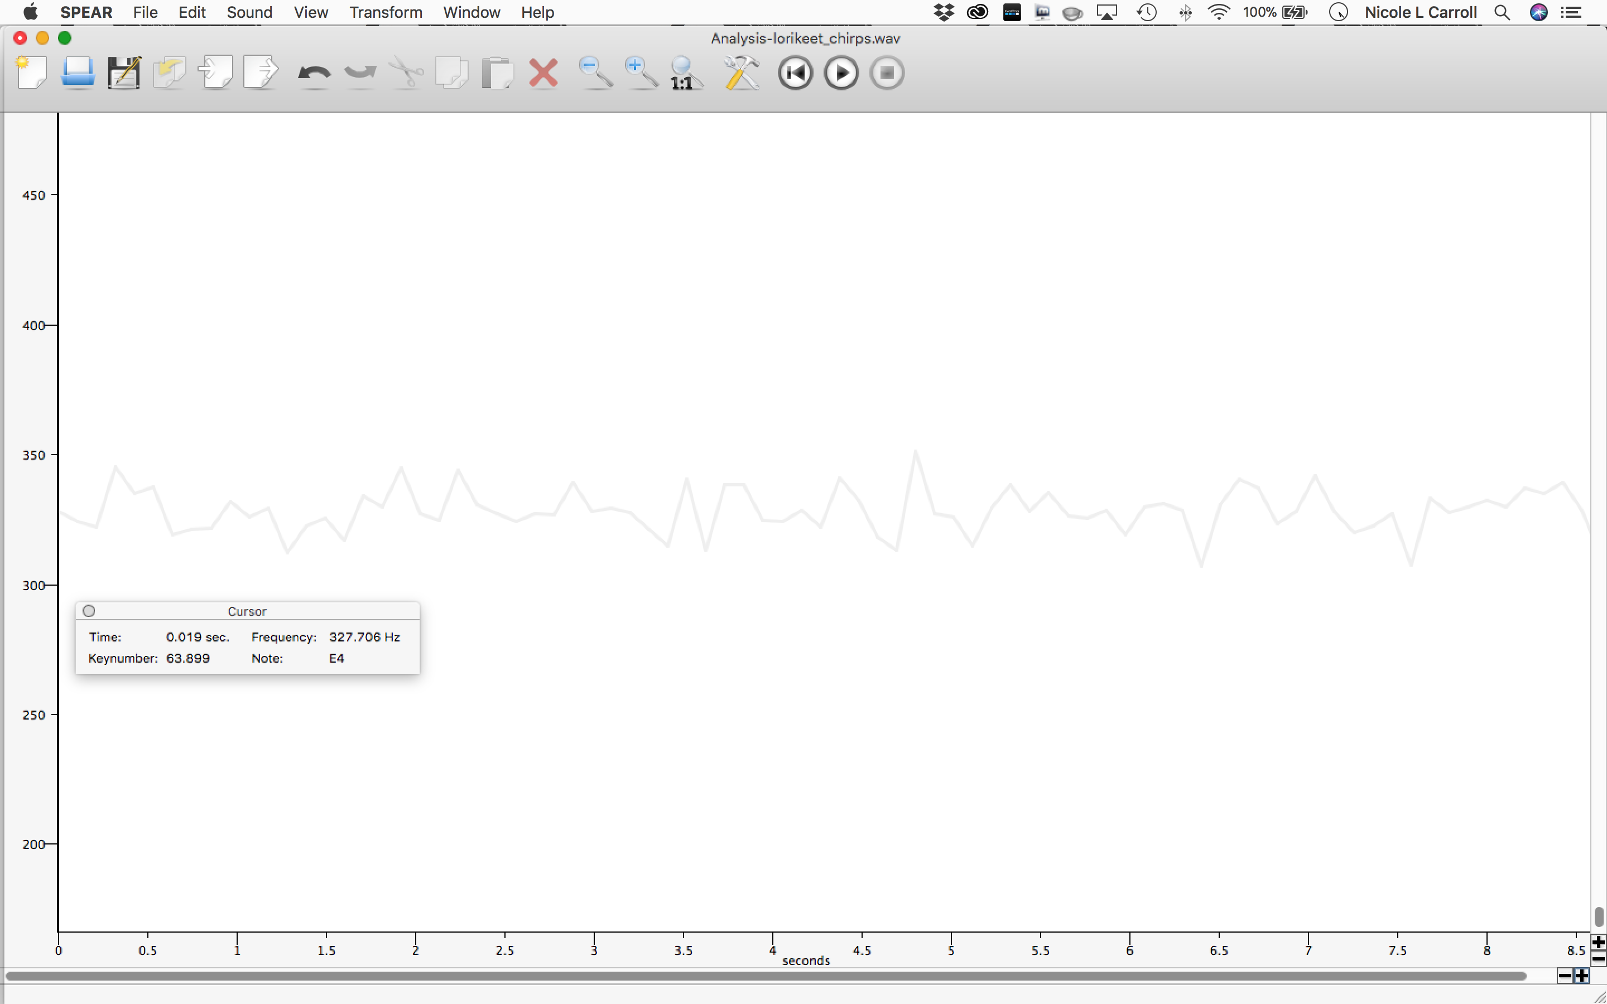
Task: Open the View menu
Action: [x=310, y=12]
